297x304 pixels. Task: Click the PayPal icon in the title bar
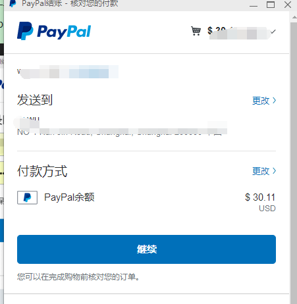13,3
